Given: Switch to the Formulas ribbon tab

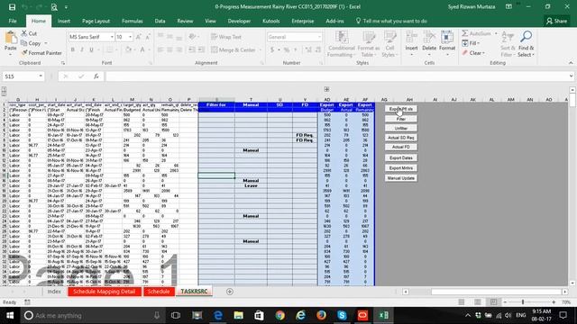Looking at the screenshot, I should pyautogui.click(x=133, y=21).
